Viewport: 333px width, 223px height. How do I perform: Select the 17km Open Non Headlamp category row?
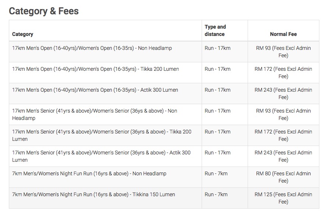[164, 52]
